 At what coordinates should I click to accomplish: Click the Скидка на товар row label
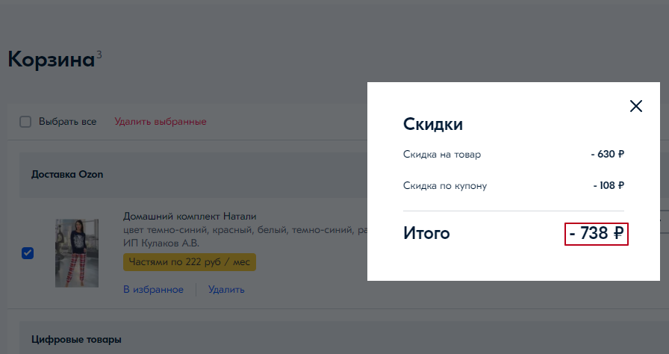[x=442, y=155]
